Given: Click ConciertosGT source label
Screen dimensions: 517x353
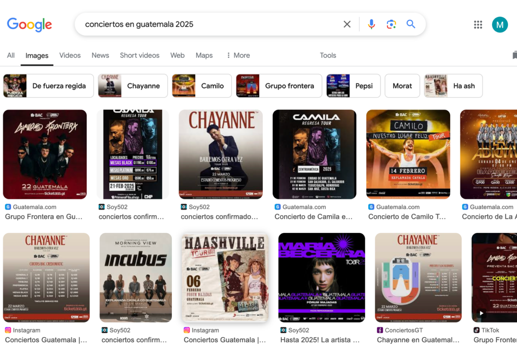Looking at the screenshot, I should (400, 330).
